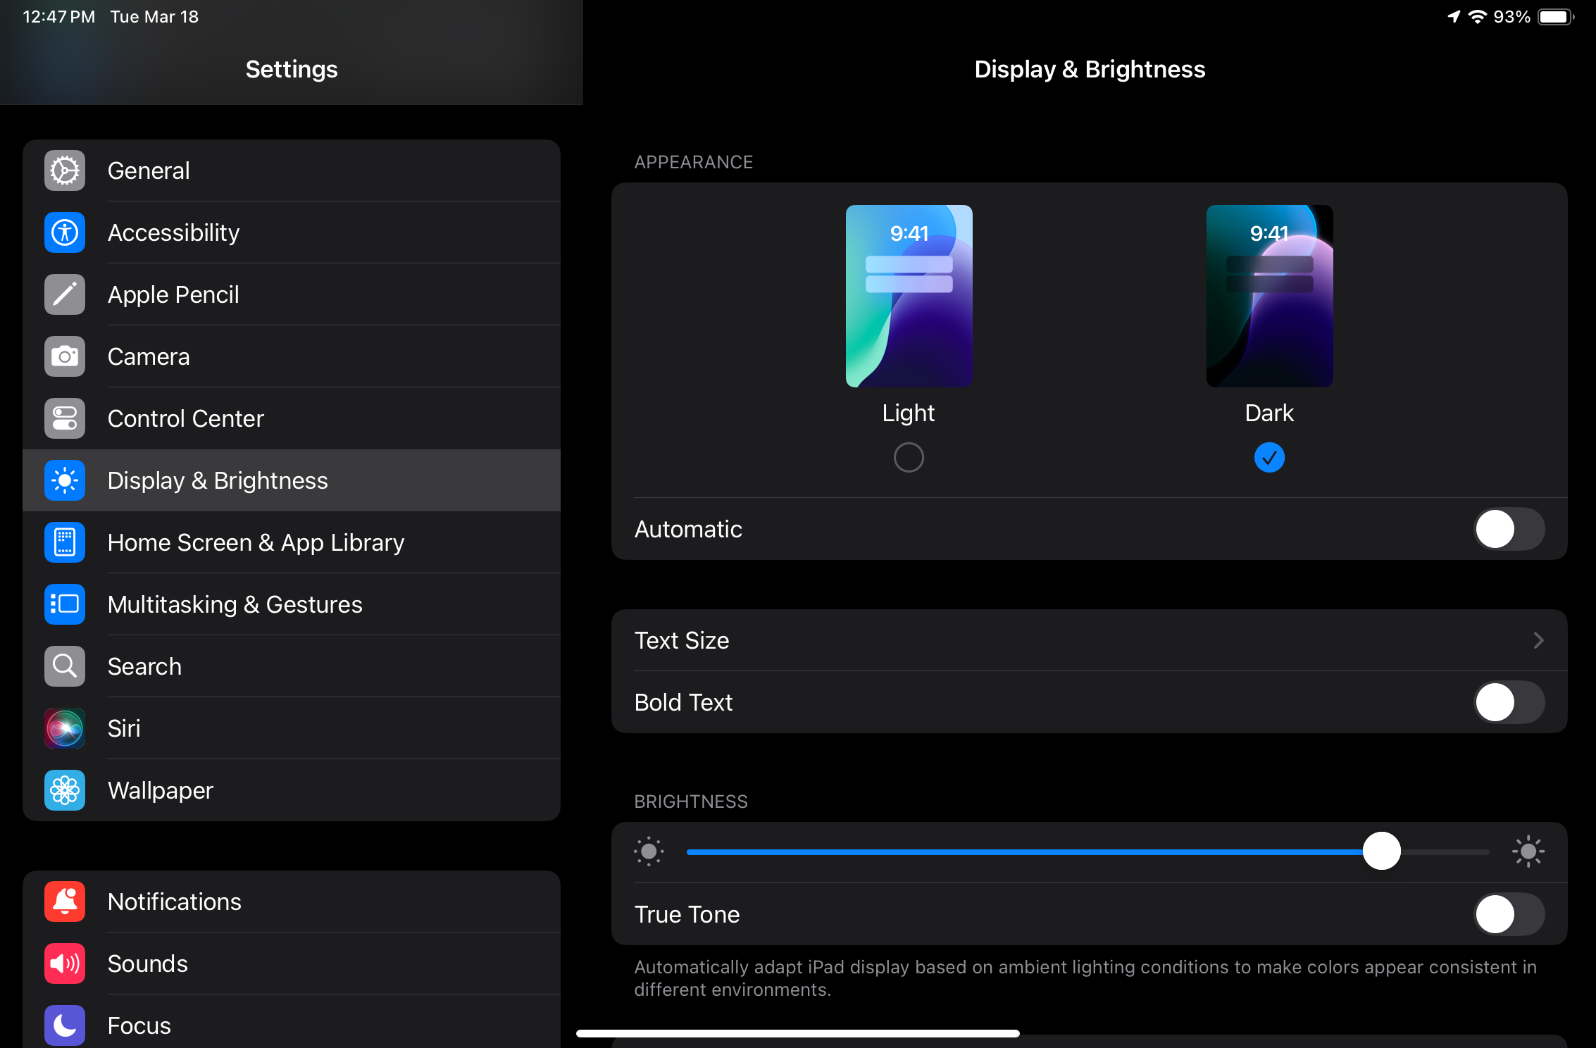1596x1048 pixels.
Task: Tap the Camera settings icon
Action: pyautogui.click(x=65, y=356)
